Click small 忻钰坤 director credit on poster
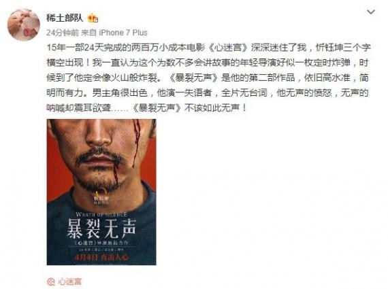Image resolution: width=388 pixels, height=289 pixels. (x=101, y=199)
